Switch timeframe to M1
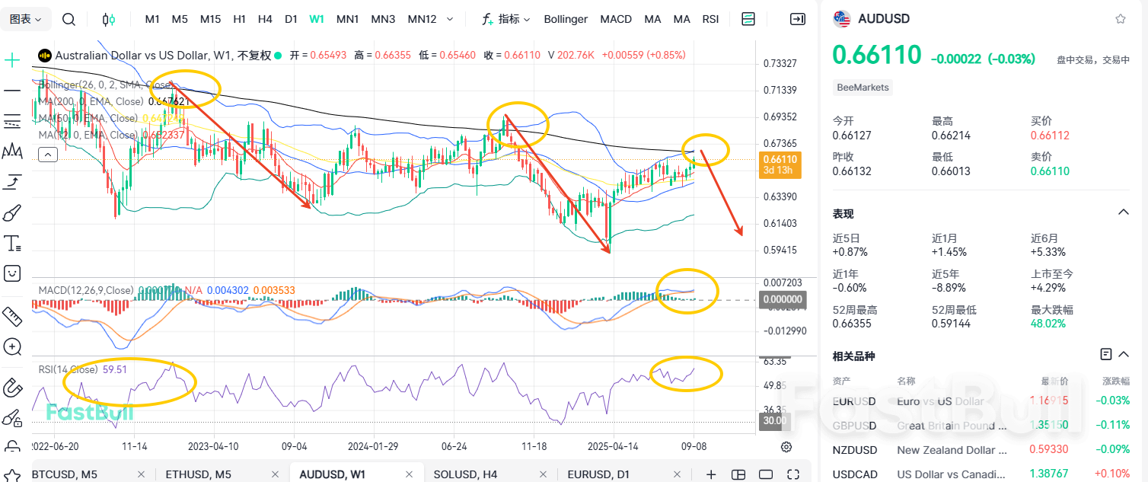 (152, 19)
